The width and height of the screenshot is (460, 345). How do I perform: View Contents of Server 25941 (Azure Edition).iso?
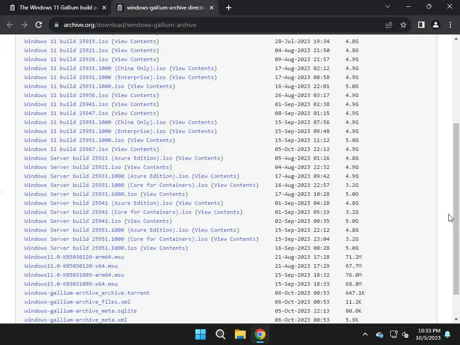(x=199, y=203)
